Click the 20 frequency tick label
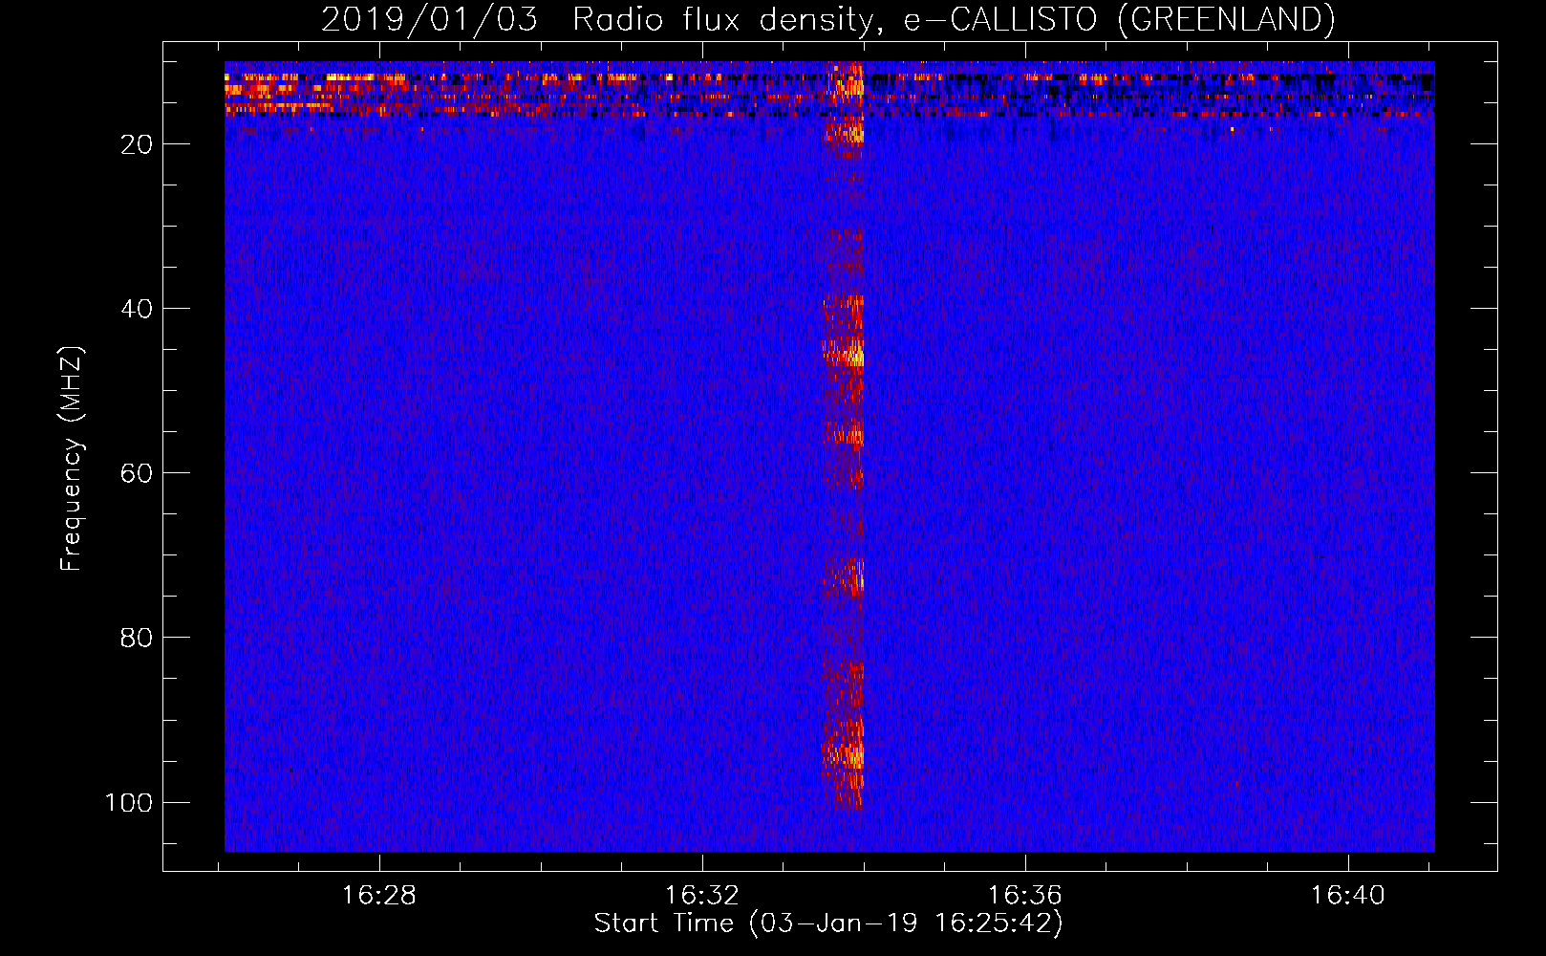The height and width of the screenshot is (956, 1546). 137,144
